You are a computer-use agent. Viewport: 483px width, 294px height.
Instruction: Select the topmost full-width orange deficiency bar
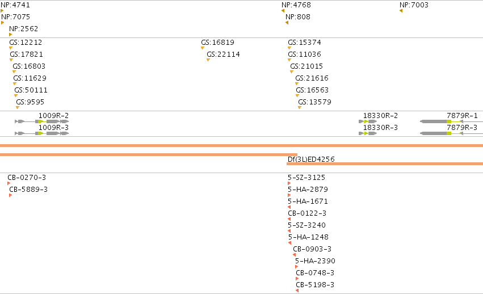[x=242, y=145]
